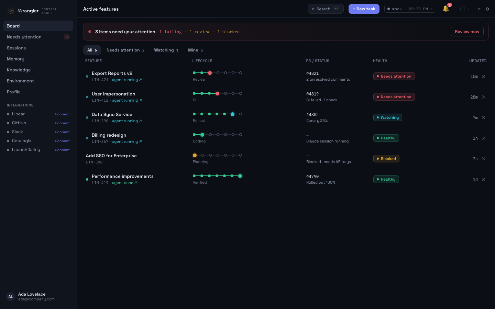Select the All tab
Image resolution: width=495 pixels, height=309 pixels.
pos(92,50)
